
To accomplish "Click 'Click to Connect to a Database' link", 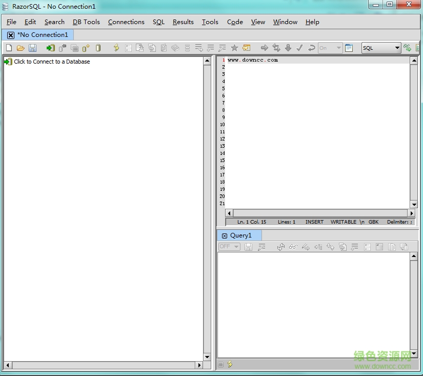I will 51,62.
